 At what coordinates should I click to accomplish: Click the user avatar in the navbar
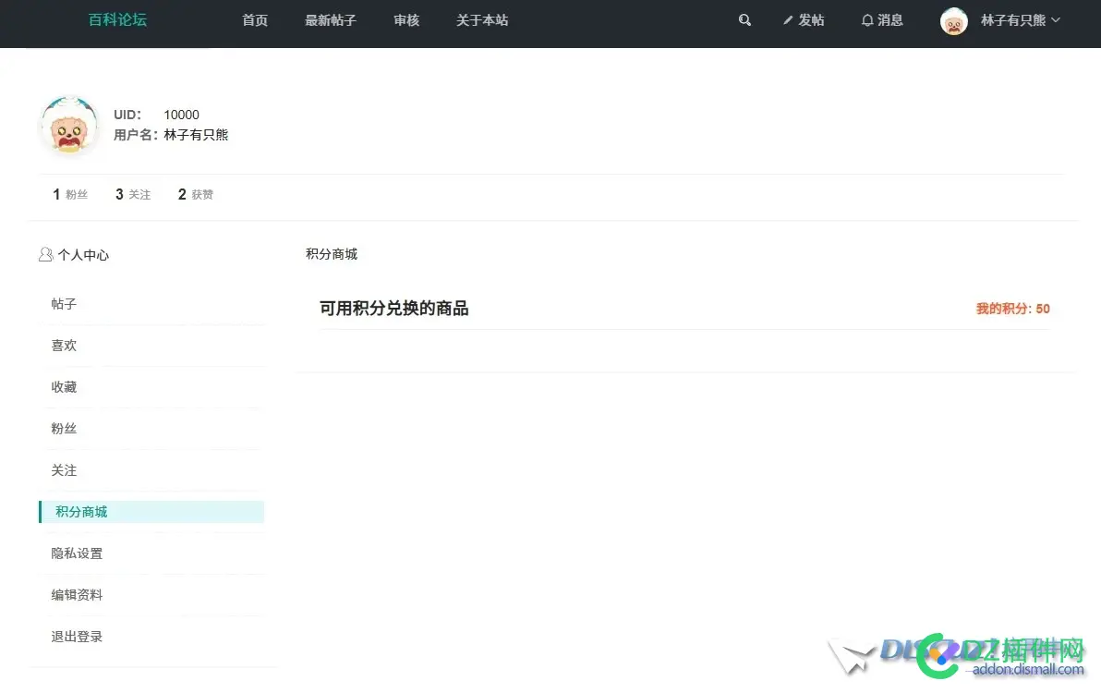click(x=953, y=20)
